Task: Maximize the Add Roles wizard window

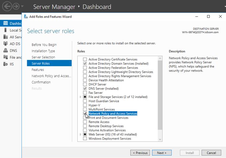Action: click(x=208, y=17)
